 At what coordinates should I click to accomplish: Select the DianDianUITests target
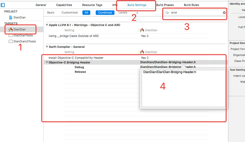pyautogui.click(x=24, y=41)
